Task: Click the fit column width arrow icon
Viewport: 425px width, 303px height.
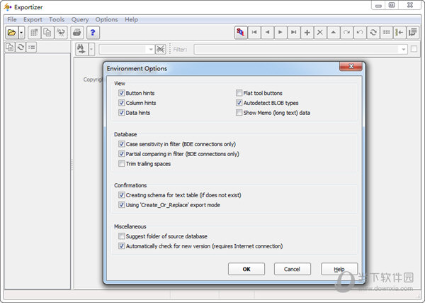Action: point(399,33)
